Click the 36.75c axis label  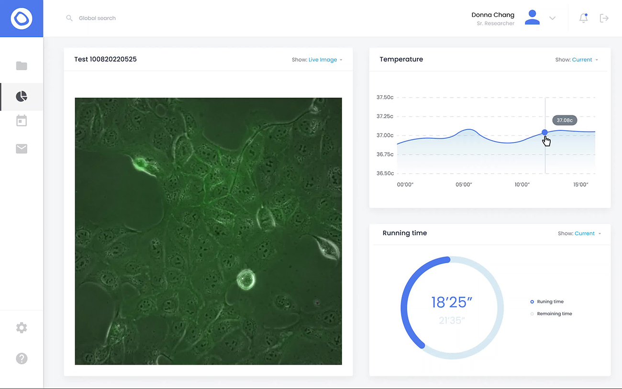tap(385, 155)
